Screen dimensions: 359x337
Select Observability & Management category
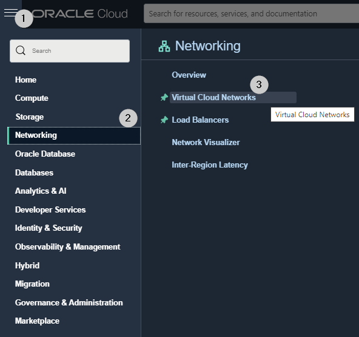(x=67, y=247)
